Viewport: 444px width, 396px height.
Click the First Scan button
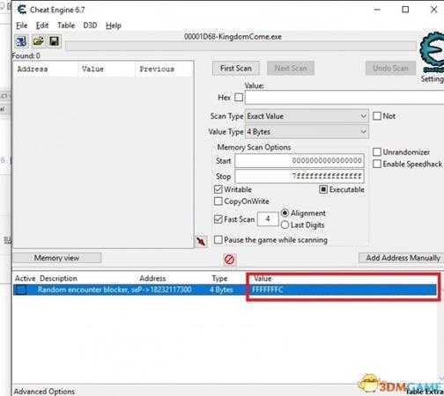coord(236,69)
